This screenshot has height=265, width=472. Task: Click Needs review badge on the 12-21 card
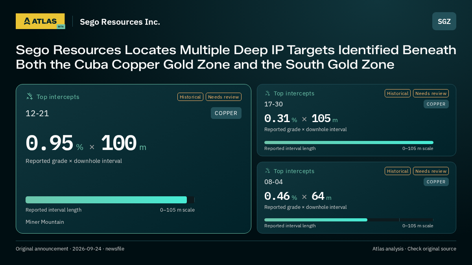tap(223, 97)
